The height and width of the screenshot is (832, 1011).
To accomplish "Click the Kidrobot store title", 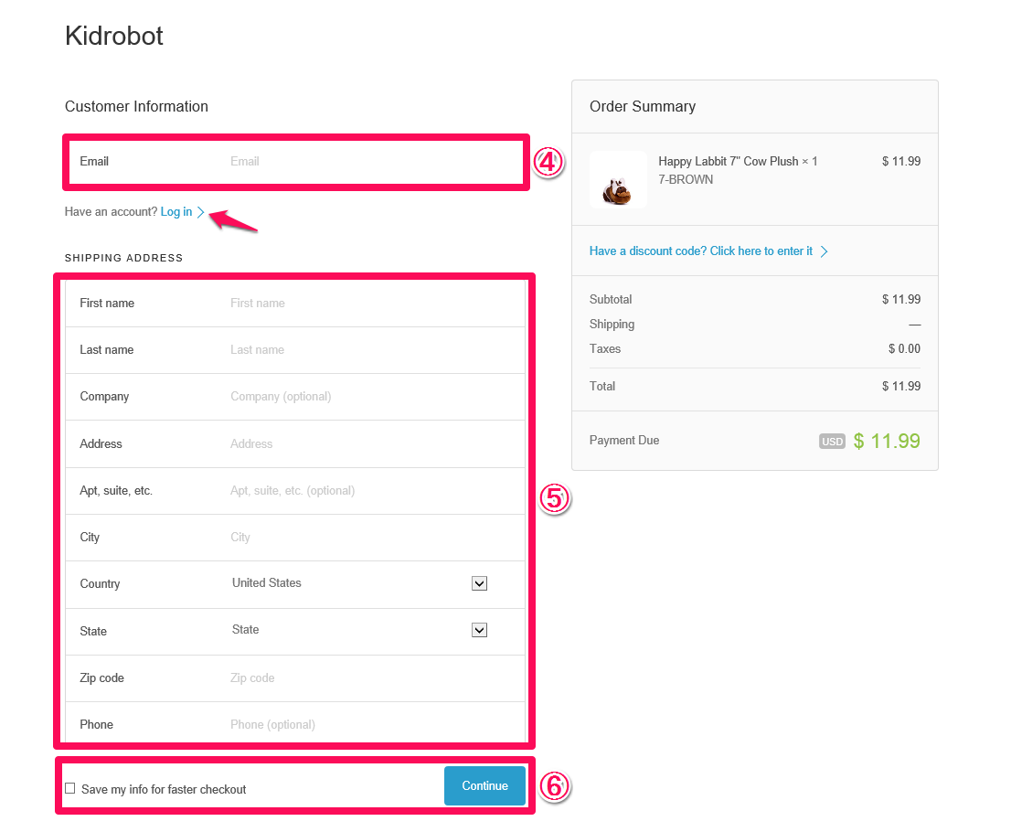I will pos(114,37).
